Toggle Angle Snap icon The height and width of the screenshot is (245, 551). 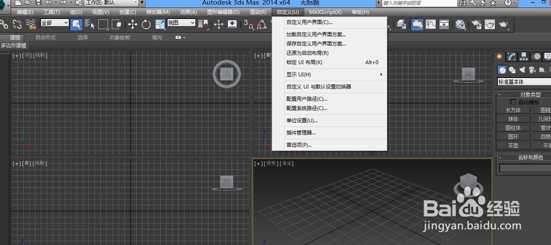[261, 24]
